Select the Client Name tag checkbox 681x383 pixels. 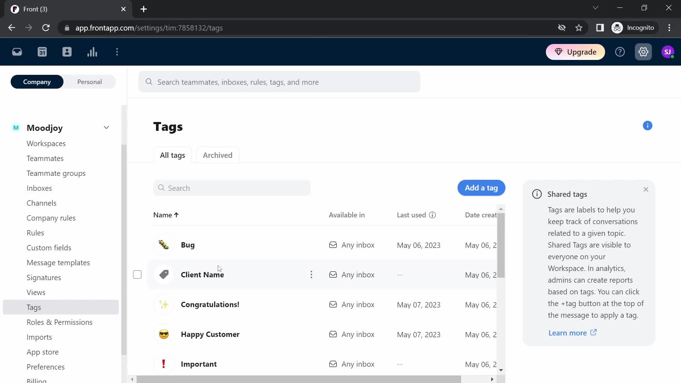(x=138, y=274)
